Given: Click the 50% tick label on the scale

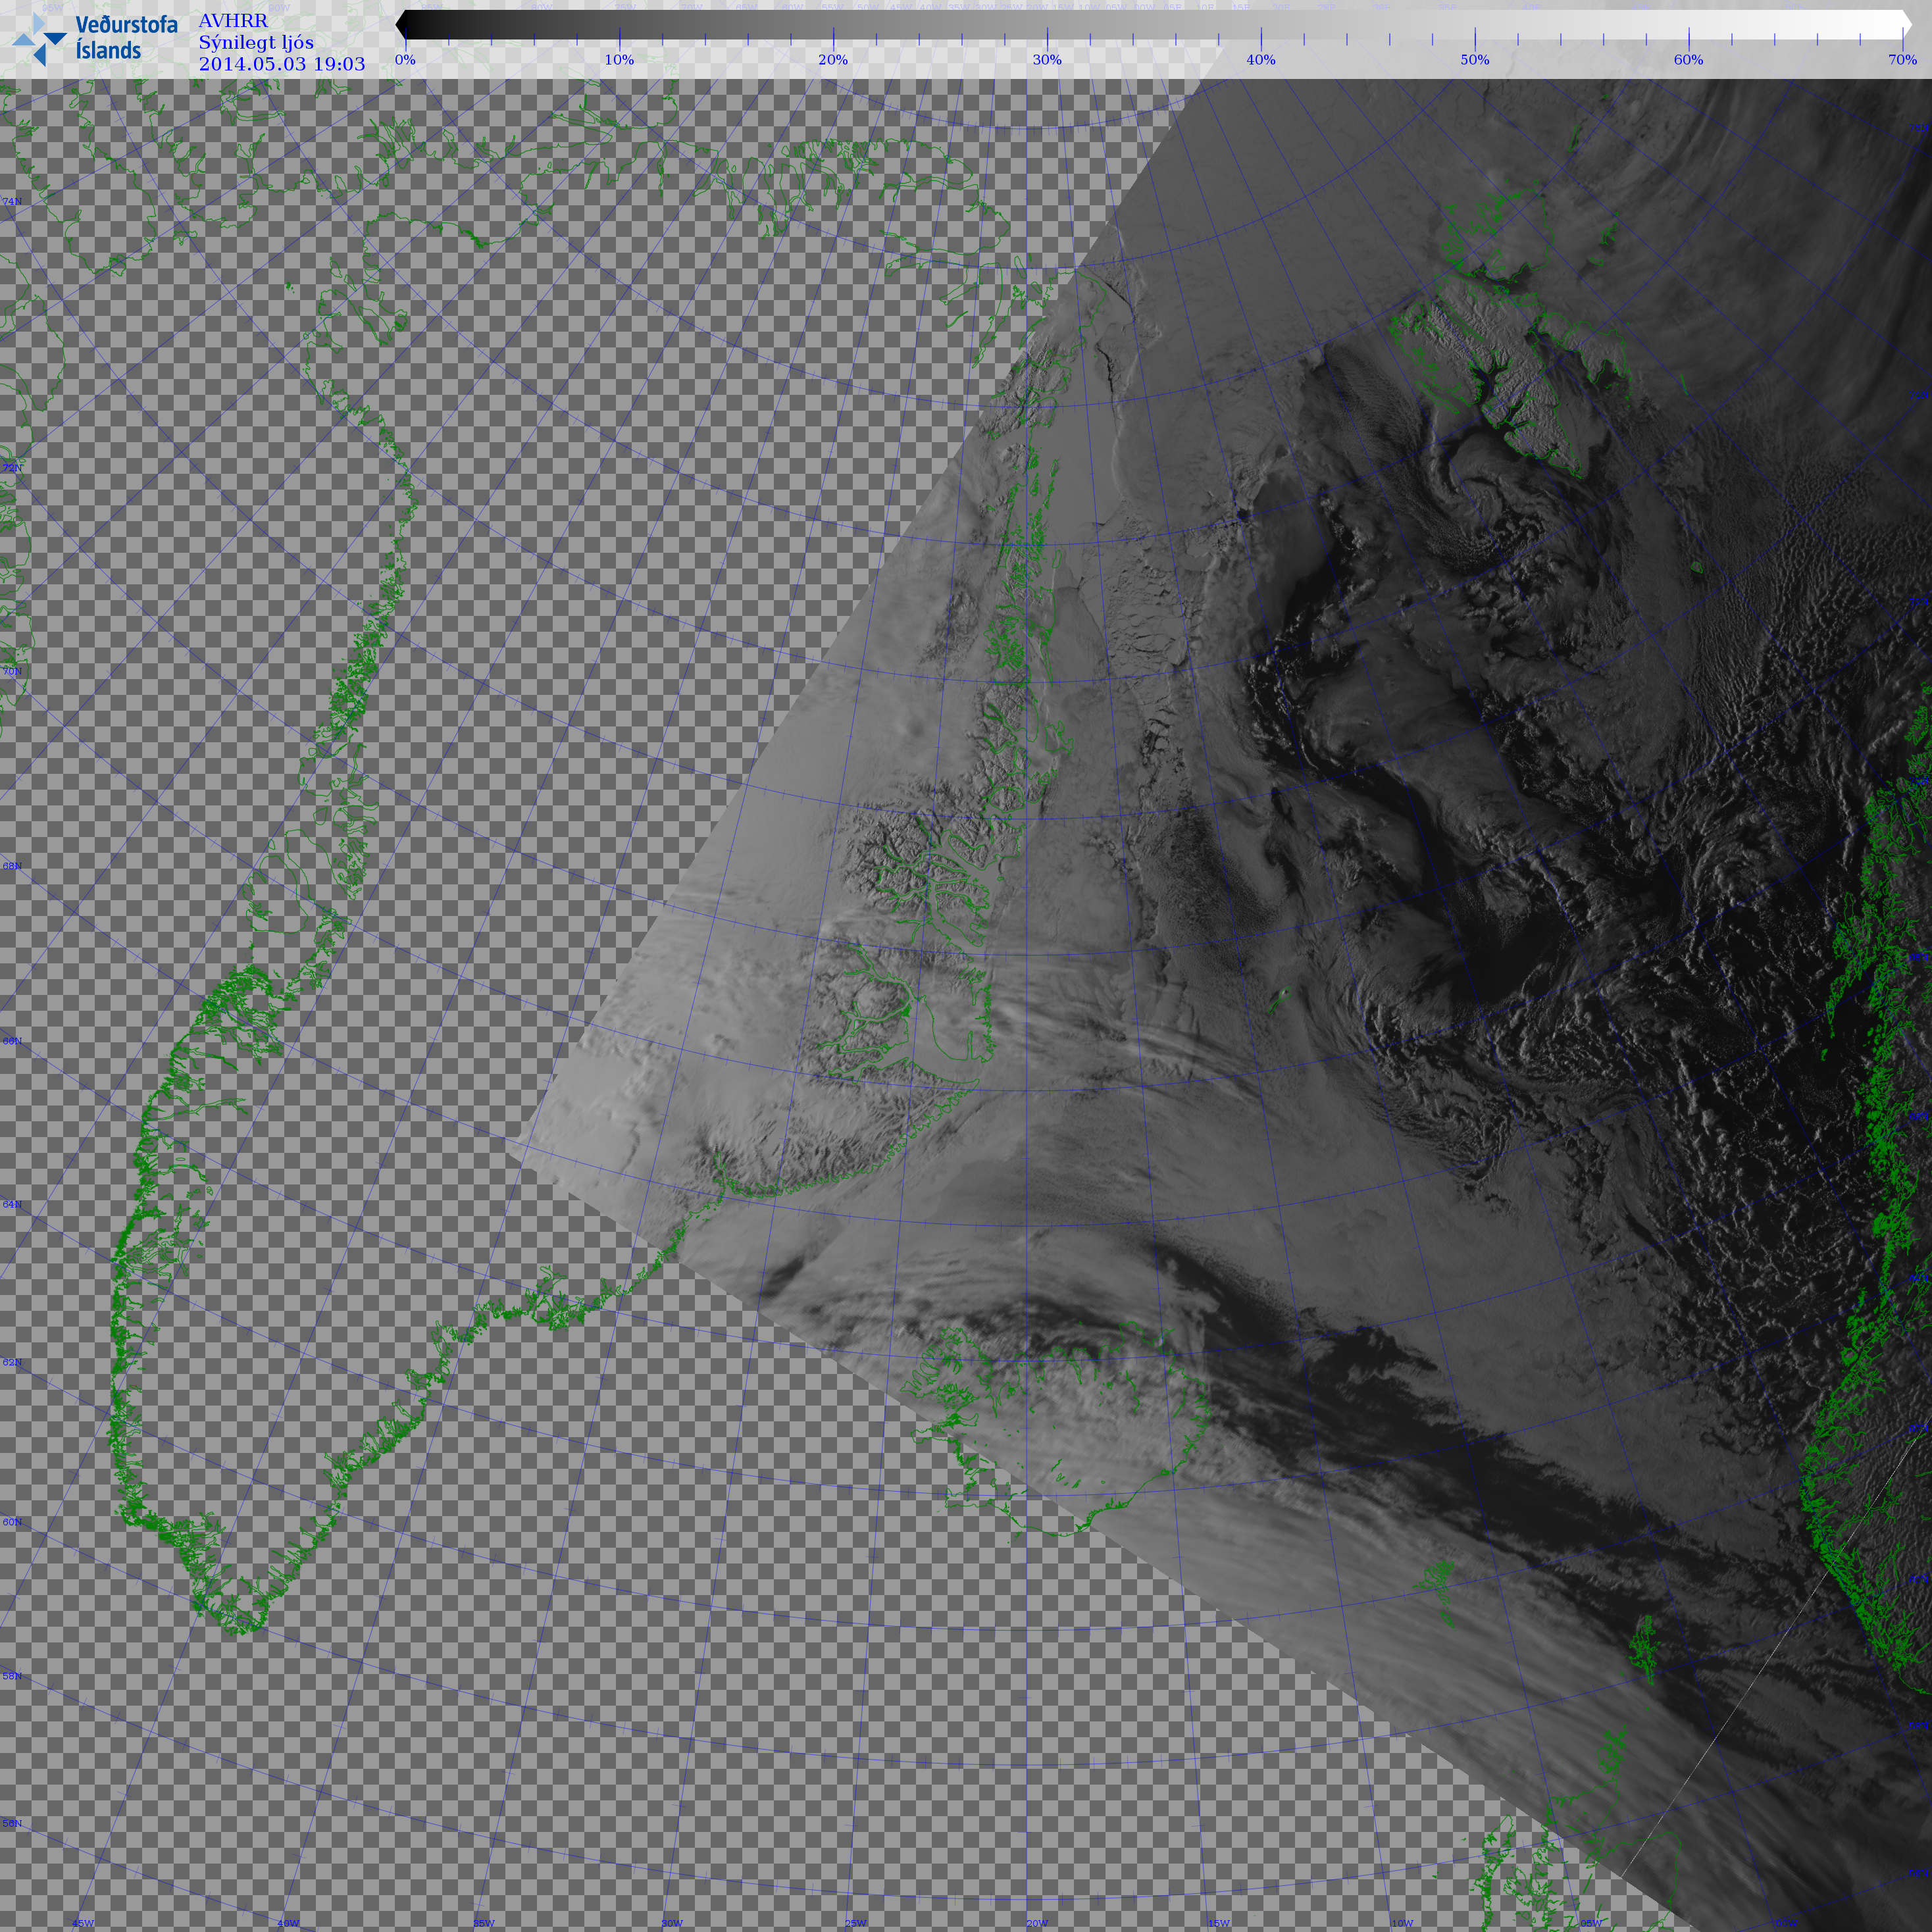Looking at the screenshot, I should (1475, 60).
